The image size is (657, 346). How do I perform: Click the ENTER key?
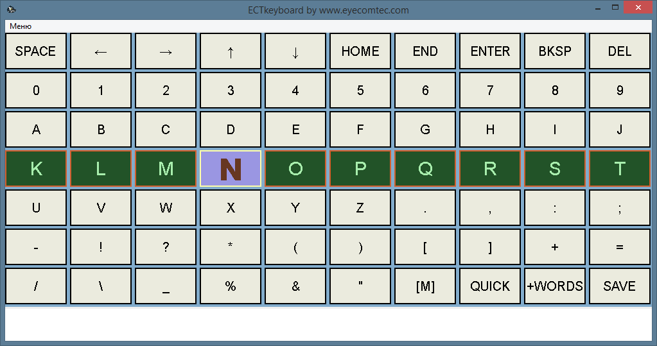tap(490, 51)
